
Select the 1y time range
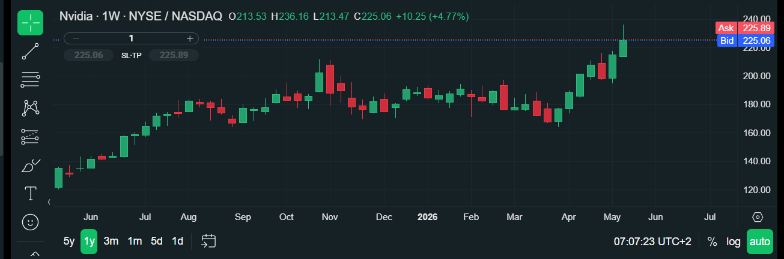point(90,241)
